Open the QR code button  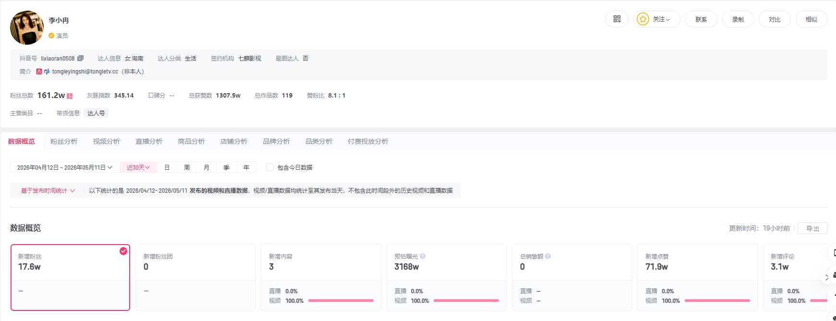point(617,19)
